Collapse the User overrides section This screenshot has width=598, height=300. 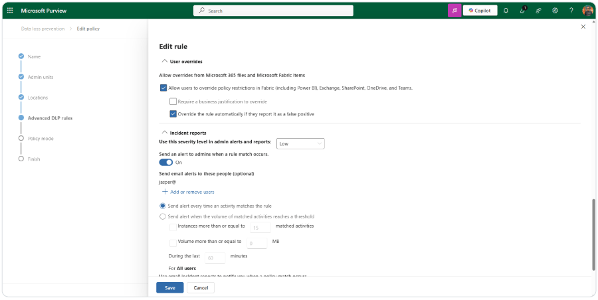point(165,62)
